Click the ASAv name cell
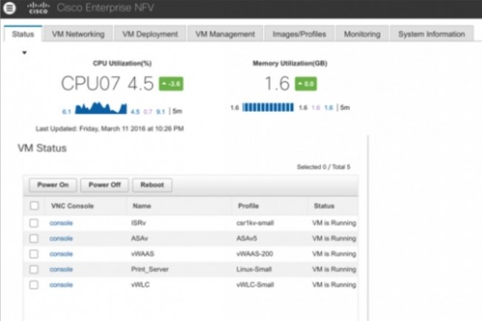 (x=139, y=239)
